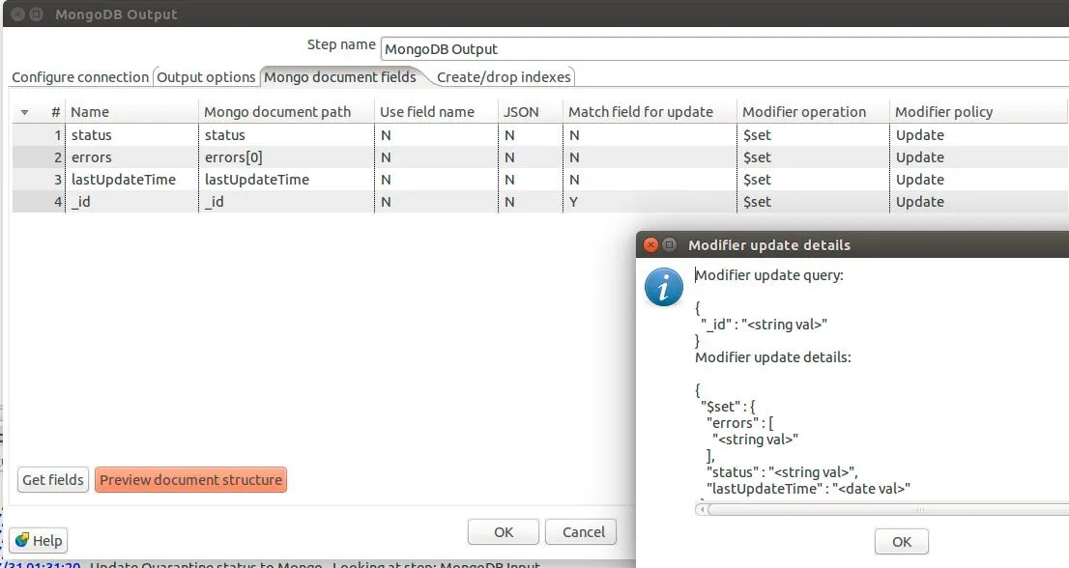Close the Modifier update details dialog
The height and width of the screenshot is (568, 1069).
click(x=651, y=244)
